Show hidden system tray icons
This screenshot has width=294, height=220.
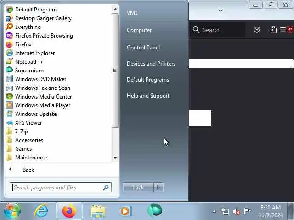215,212
